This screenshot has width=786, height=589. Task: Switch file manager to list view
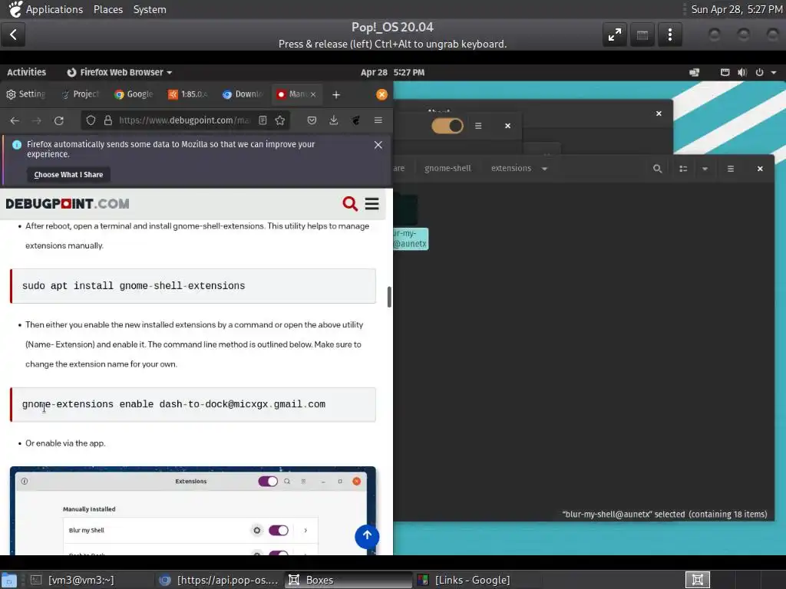pos(683,169)
